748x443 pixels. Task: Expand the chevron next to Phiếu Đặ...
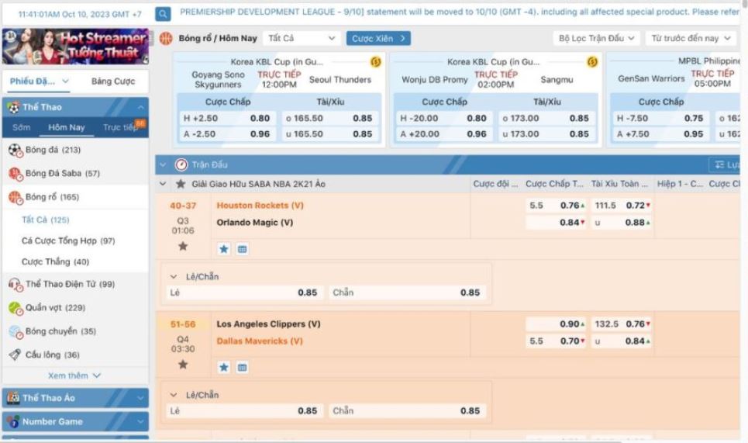click(65, 81)
